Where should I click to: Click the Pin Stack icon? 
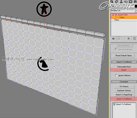pyautogui.click(x=113, y=39)
